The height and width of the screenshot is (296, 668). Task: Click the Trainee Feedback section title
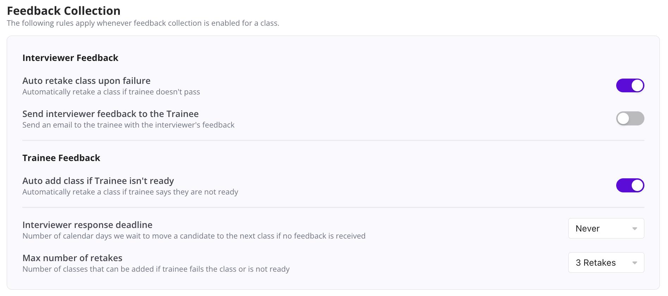pyautogui.click(x=61, y=158)
